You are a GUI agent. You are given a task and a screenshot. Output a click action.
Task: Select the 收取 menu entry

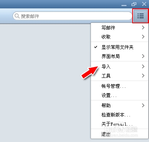tap(120, 37)
